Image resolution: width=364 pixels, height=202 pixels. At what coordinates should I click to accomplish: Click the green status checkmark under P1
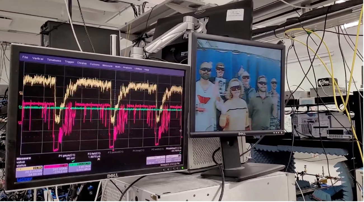pos(73,161)
